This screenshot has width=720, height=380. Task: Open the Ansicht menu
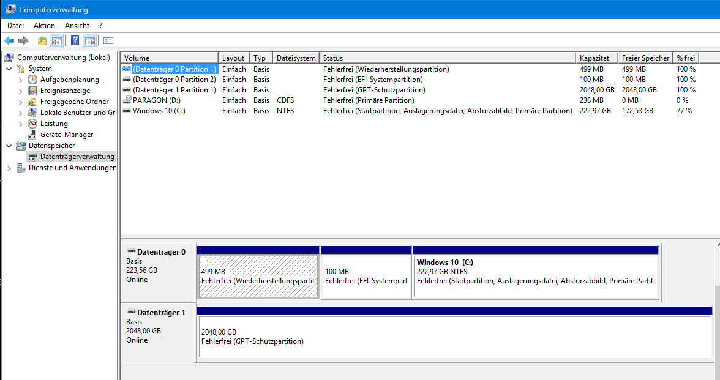[77, 26]
